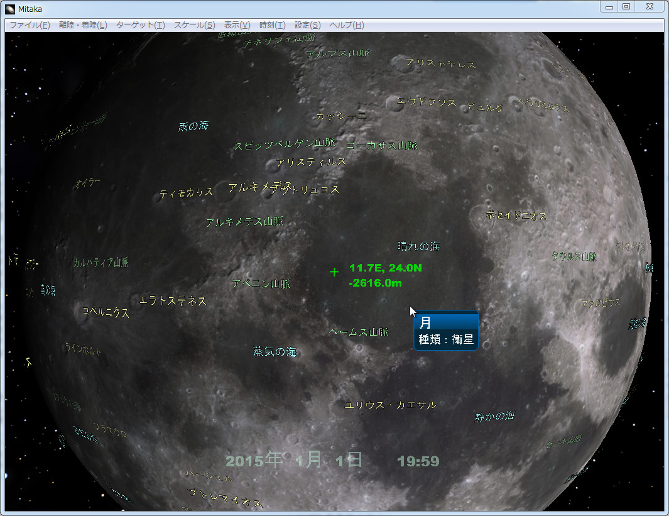
Task: Open the ファイル(F) menu
Action: point(30,25)
